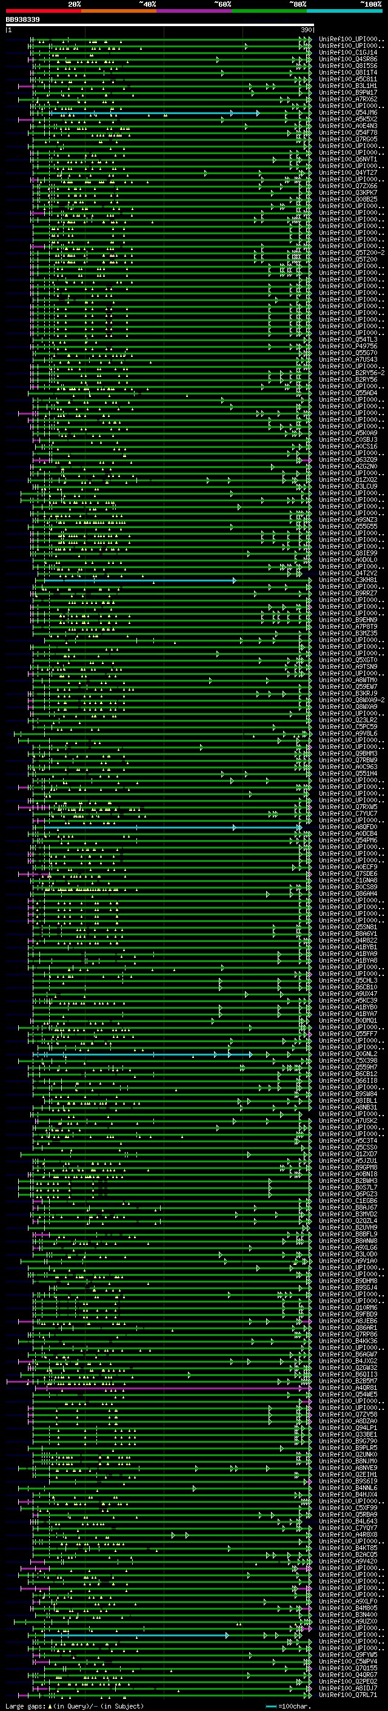This screenshot has height=1711, width=388.
Task: Select the UniRef100_A8QFD0 label
Action: (x=348, y=827)
